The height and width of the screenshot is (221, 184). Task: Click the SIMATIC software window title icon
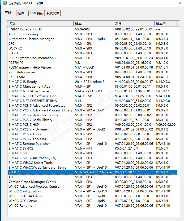pos(5,3)
